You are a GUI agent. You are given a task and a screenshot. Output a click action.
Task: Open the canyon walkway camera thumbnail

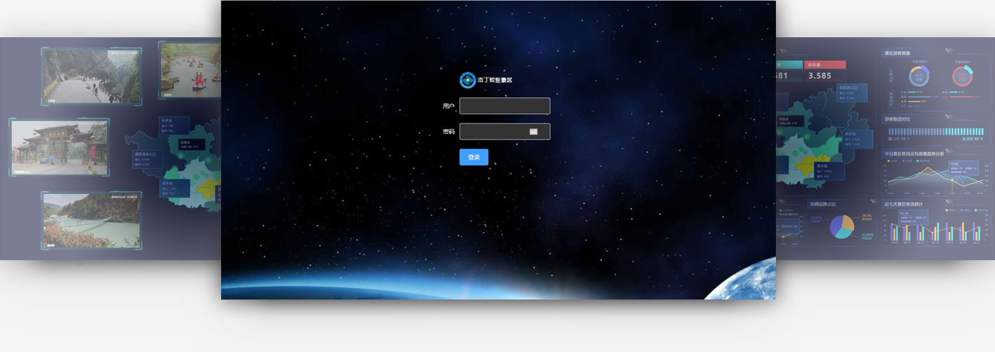pyautogui.click(x=92, y=77)
